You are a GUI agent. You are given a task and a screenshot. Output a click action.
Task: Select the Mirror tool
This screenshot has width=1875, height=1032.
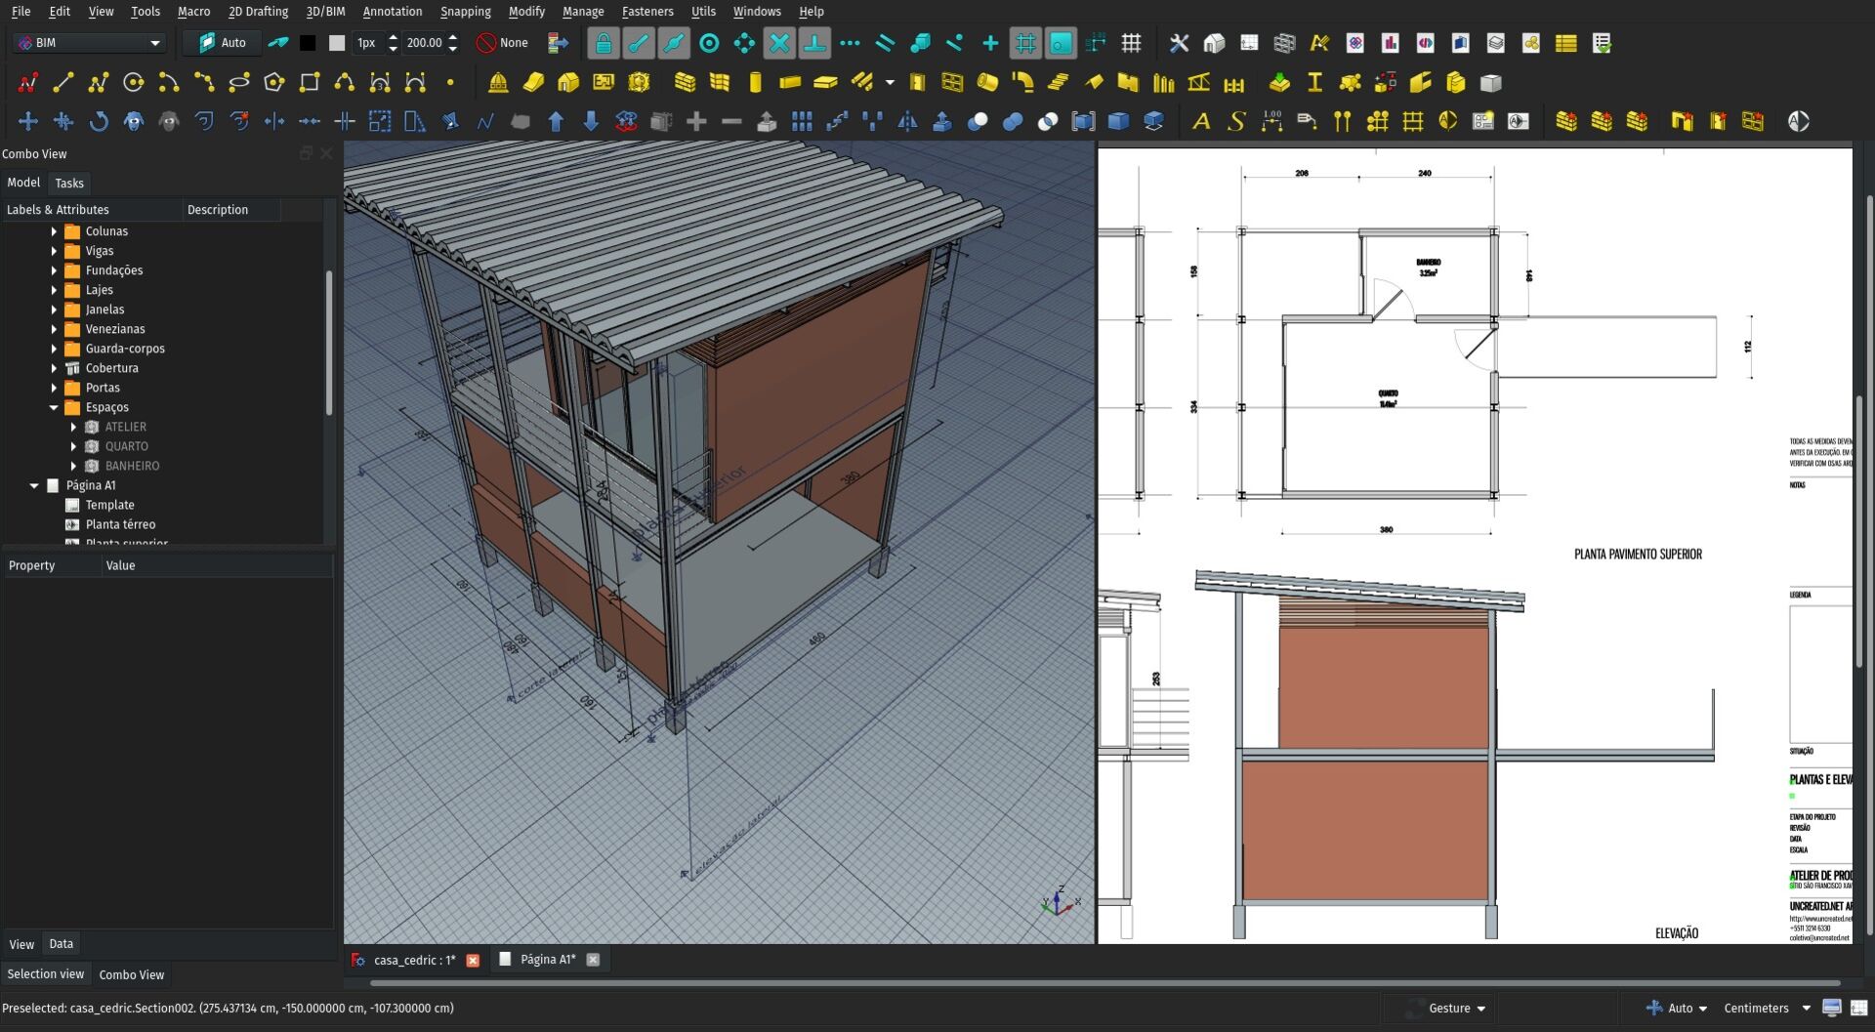pyautogui.click(x=907, y=122)
